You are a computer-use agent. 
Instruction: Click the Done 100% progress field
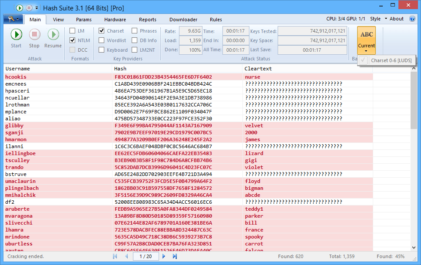[x=191, y=50]
